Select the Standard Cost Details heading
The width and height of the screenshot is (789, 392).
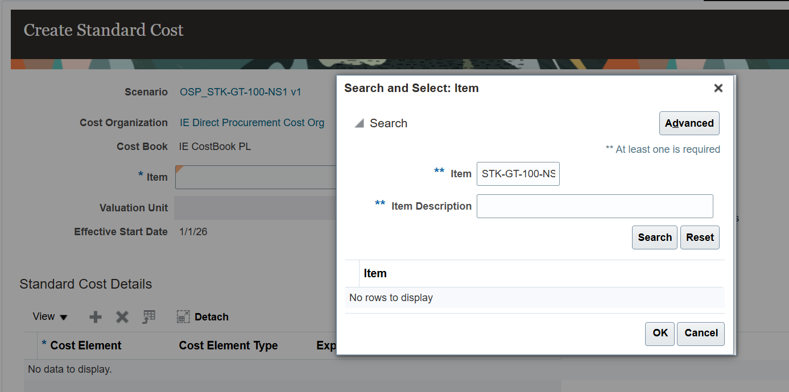click(85, 284)
